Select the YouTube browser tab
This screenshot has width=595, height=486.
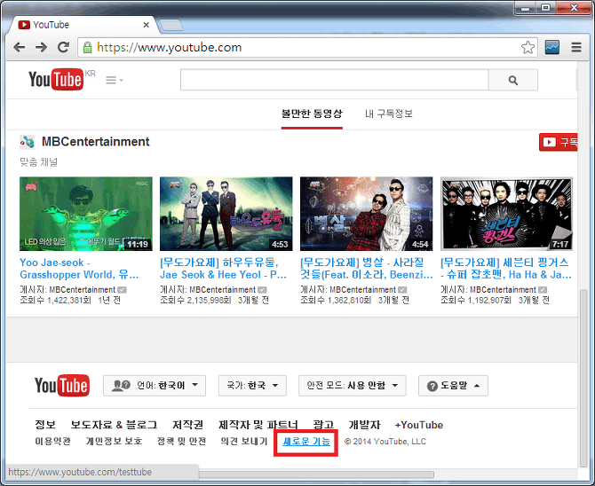coord(83,25)
